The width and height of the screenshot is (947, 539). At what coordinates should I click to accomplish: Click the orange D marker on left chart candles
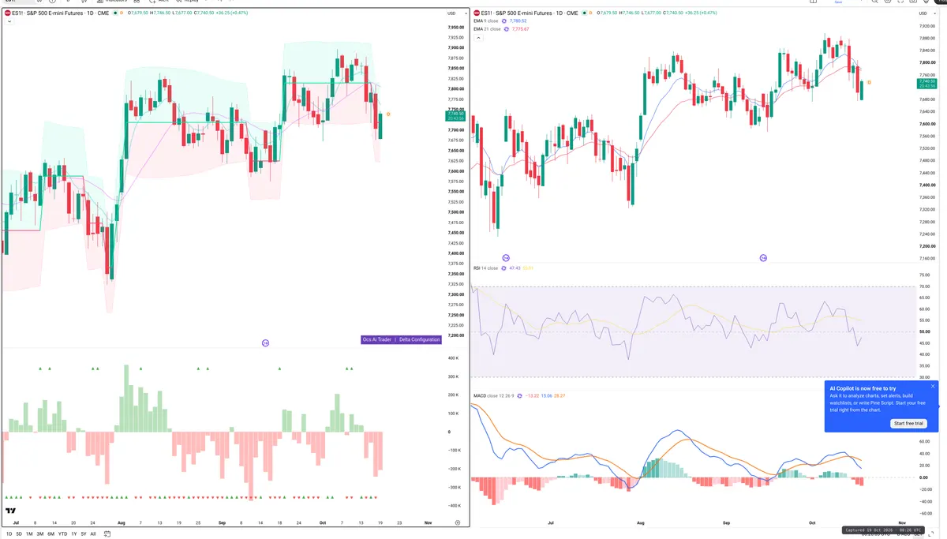(388, 114)
